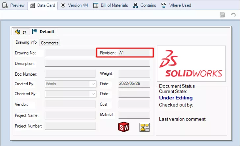Image resolution: width=240 pixels, height=147 pixels.
Task: Click the Vendor input field
Action: [70, 104]
